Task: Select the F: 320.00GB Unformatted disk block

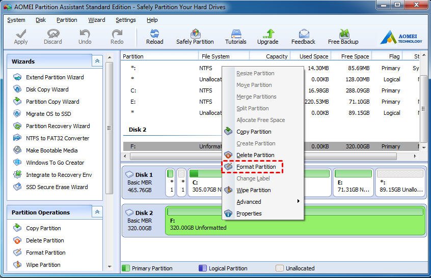Action: pos(295,221)
